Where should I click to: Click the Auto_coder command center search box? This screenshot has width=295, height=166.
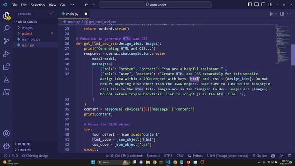tap(155, 5)
